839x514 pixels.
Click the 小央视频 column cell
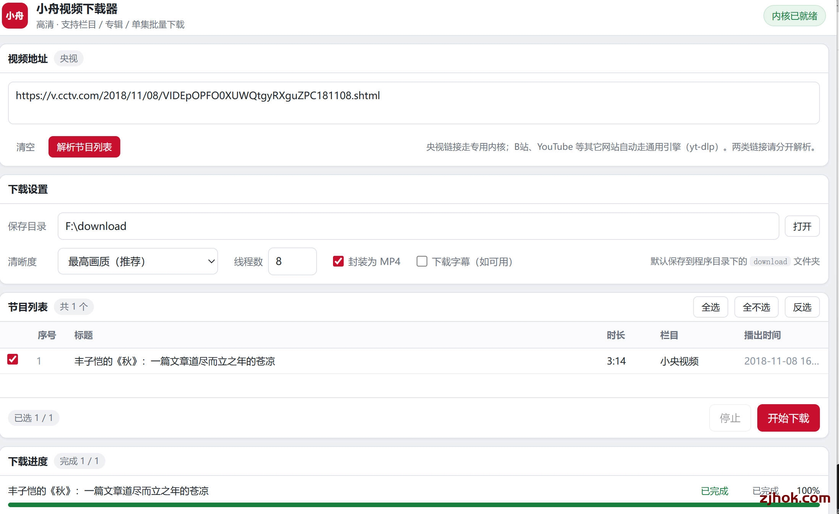[679, 361]
